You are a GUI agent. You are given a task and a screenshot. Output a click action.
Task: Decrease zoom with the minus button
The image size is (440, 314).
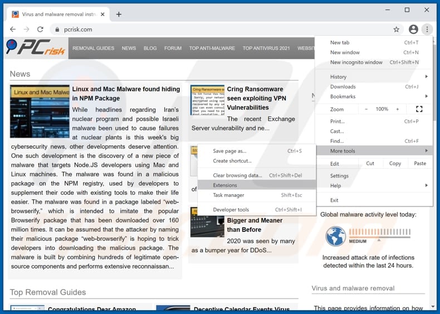366,109
